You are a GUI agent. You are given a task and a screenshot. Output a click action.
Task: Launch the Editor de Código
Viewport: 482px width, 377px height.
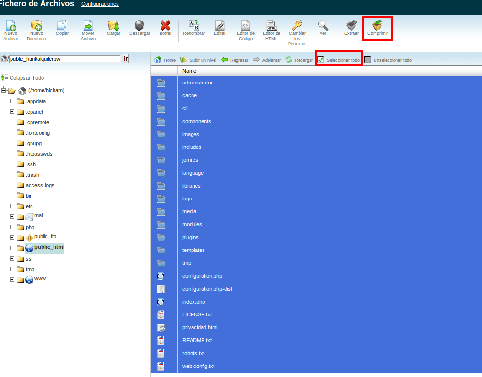point(246,25)
